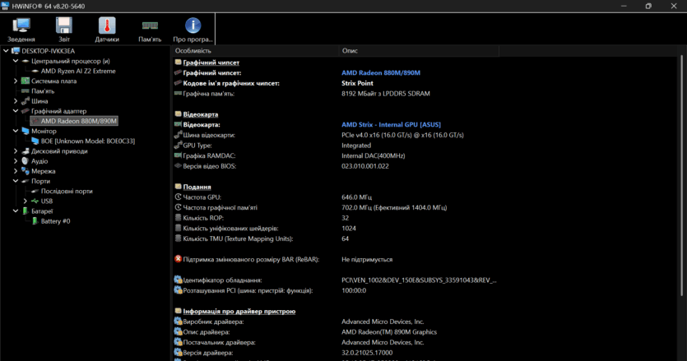Open the Зведення (Summary) toolbar icon
The image size is (687, 361).
21,29
